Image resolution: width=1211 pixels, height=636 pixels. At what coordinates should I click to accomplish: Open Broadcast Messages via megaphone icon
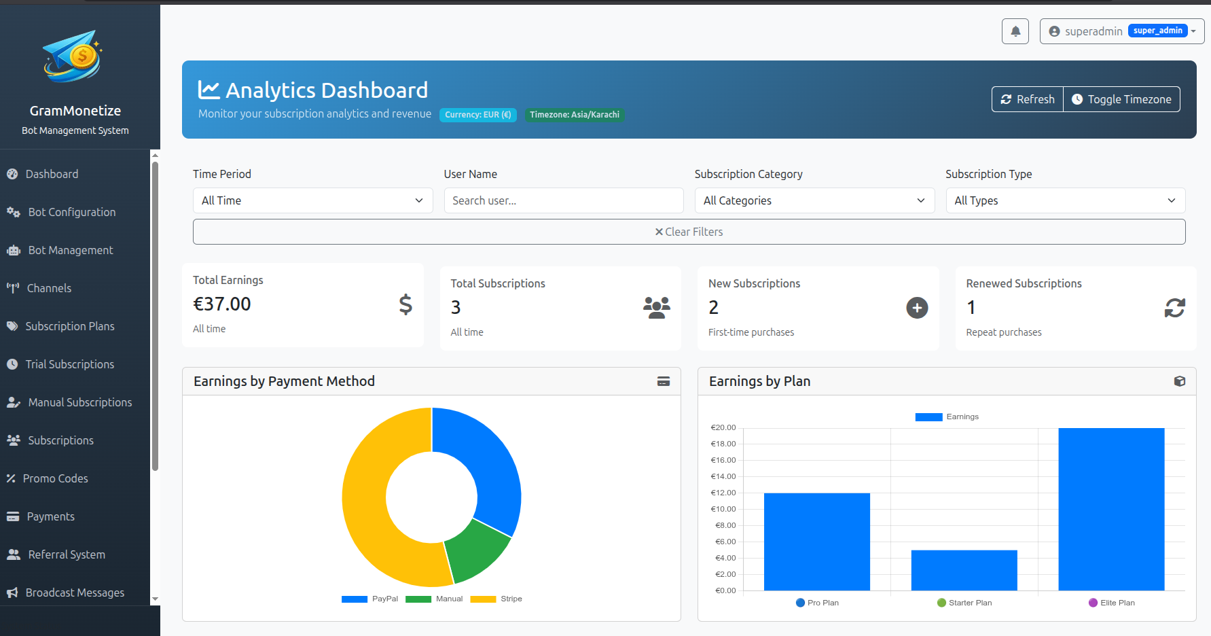pos(12,593)
